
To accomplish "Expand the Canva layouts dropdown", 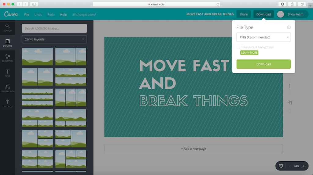I will tap(54, 39).
